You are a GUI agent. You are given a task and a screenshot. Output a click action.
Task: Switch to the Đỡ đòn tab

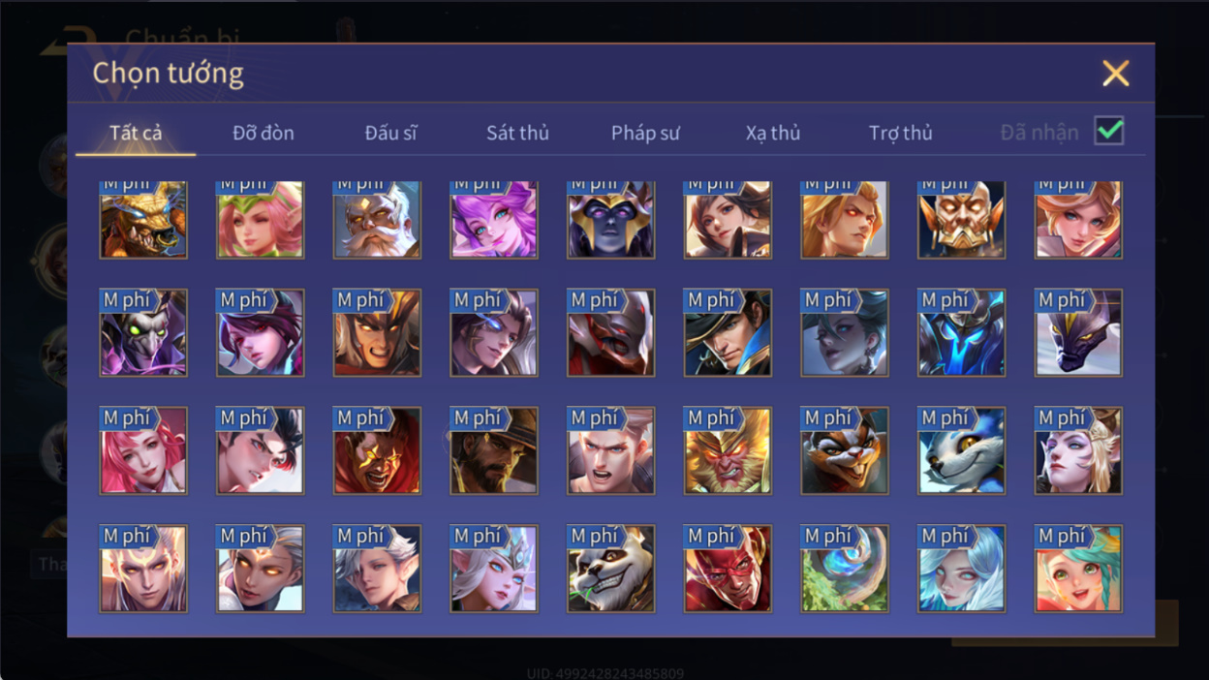[x=263, y=133]
